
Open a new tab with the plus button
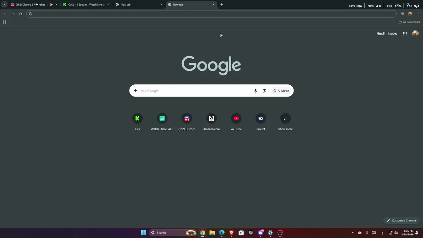pos(221,5)
